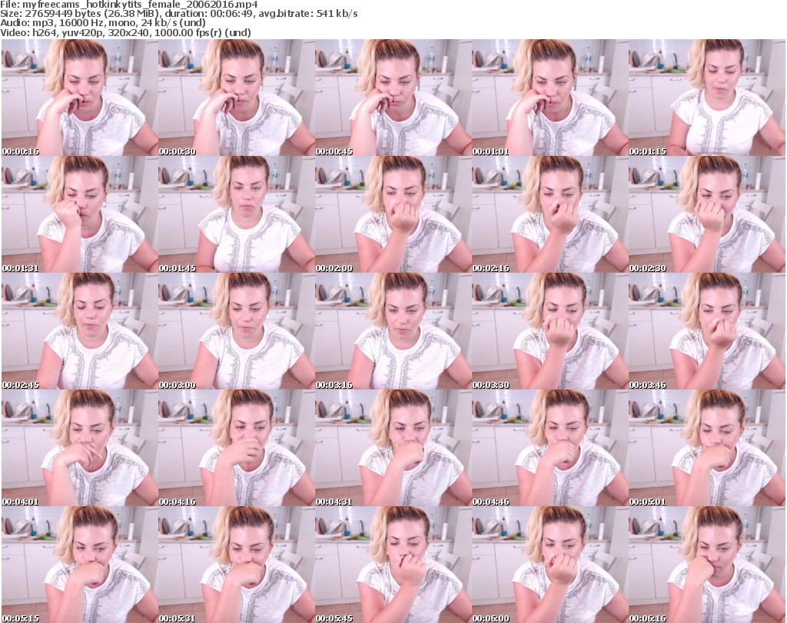The image size is (787, 623).
Task: Pick the 00:02:45 video frame
Action: [80, 331]
